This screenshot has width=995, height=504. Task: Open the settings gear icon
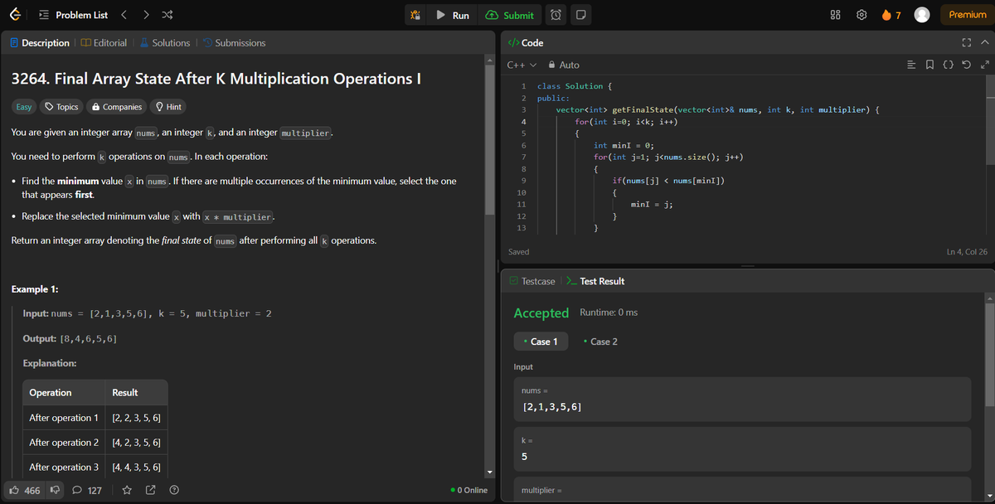(861, 14)
